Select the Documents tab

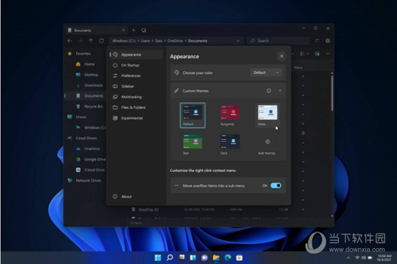(x=96, y=30)
